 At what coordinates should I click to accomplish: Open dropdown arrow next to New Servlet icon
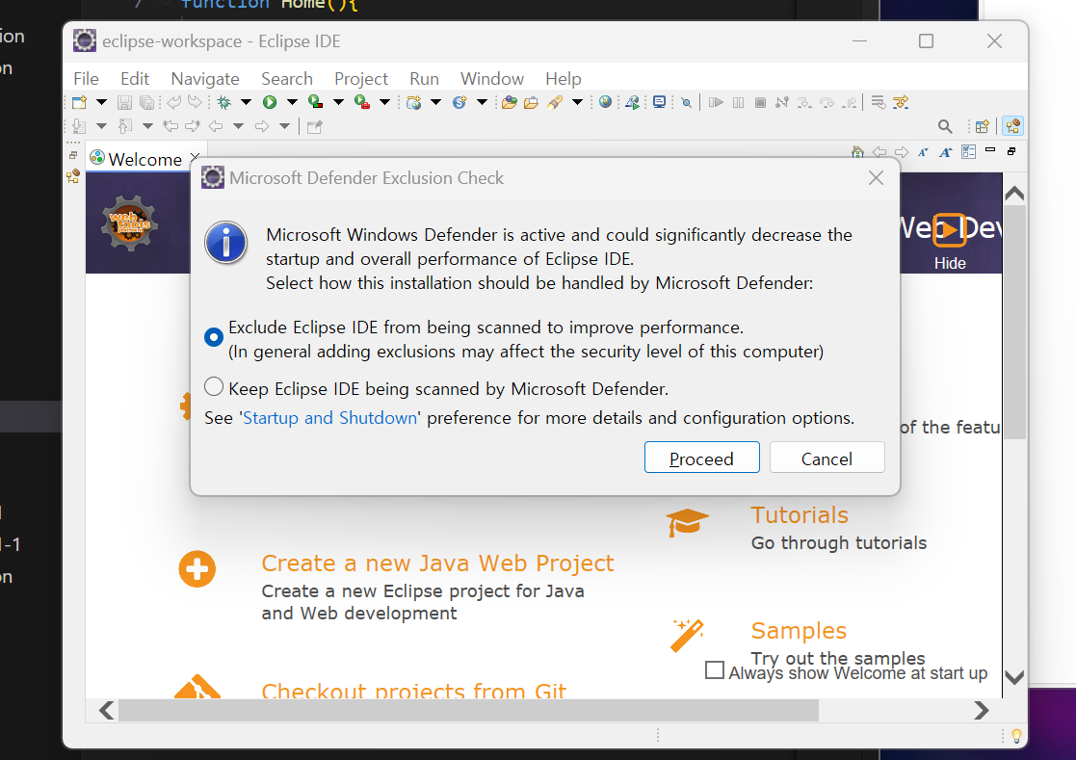[x=482, y=102]
